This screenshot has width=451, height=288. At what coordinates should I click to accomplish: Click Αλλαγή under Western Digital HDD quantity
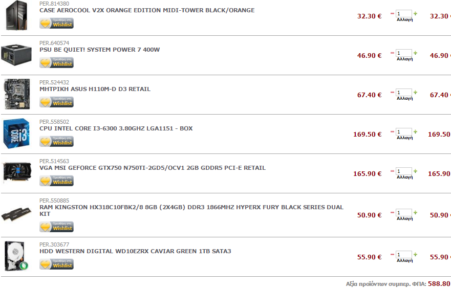[405, 261]
